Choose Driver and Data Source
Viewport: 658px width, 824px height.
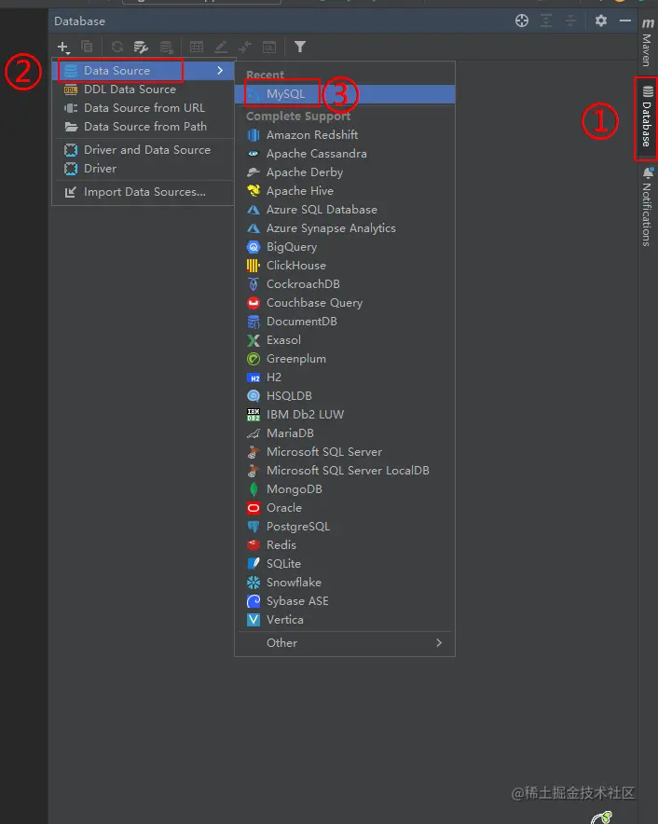pyautogui.click(x=143, y=150)
